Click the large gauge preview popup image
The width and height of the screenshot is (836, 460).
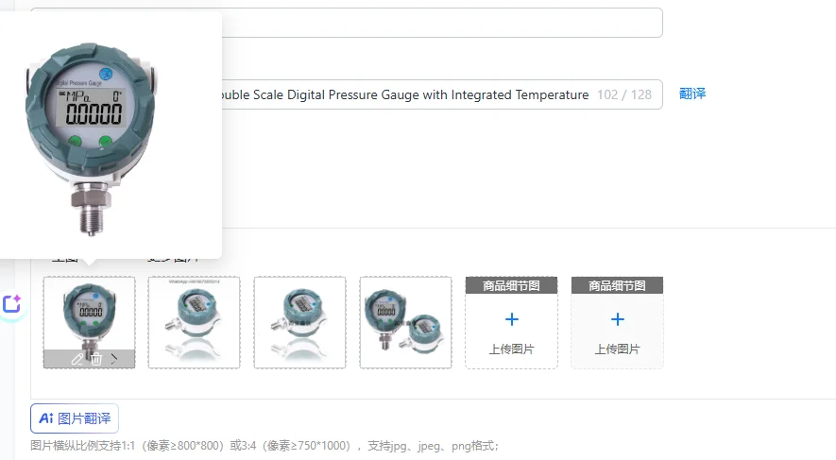91,139
